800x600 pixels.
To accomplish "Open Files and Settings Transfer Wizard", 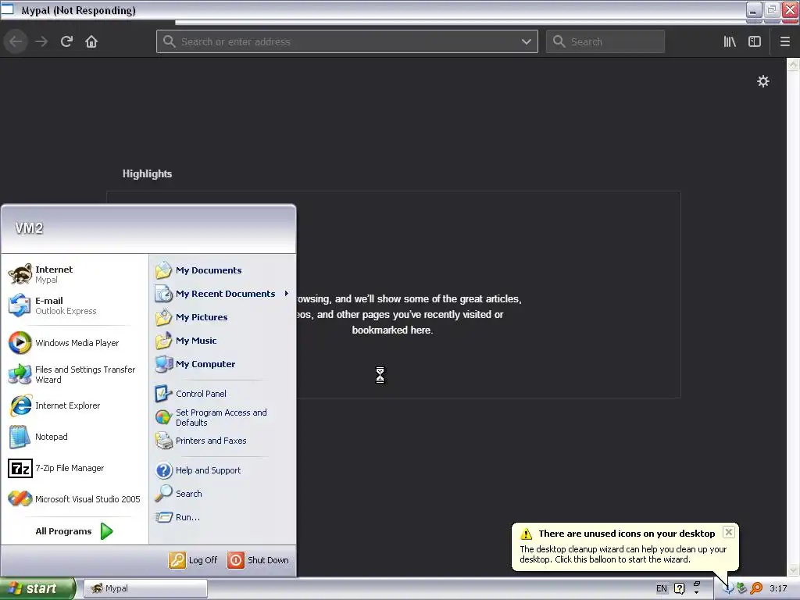I will click(74, 374).
